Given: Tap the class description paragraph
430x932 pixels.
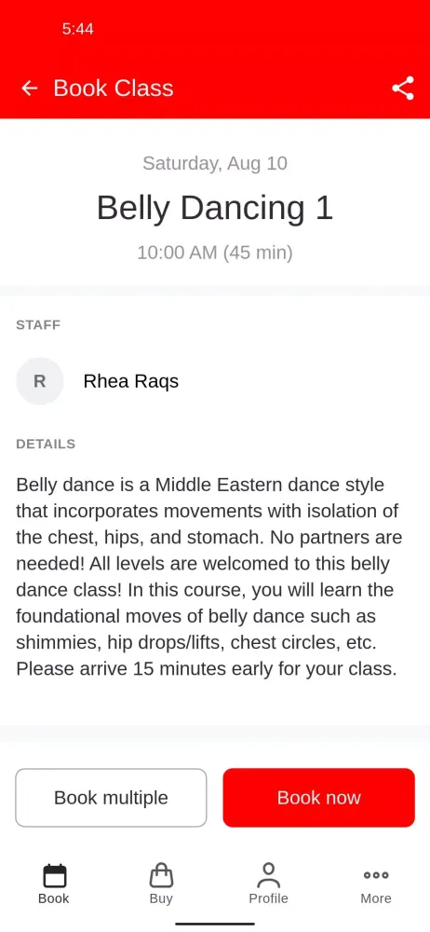Looking at the screenshot, I should [209, 577].
